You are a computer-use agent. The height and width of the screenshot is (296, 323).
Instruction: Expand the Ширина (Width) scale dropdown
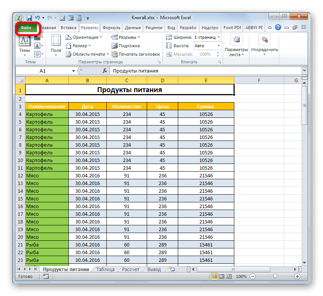(x=219, y=37)
